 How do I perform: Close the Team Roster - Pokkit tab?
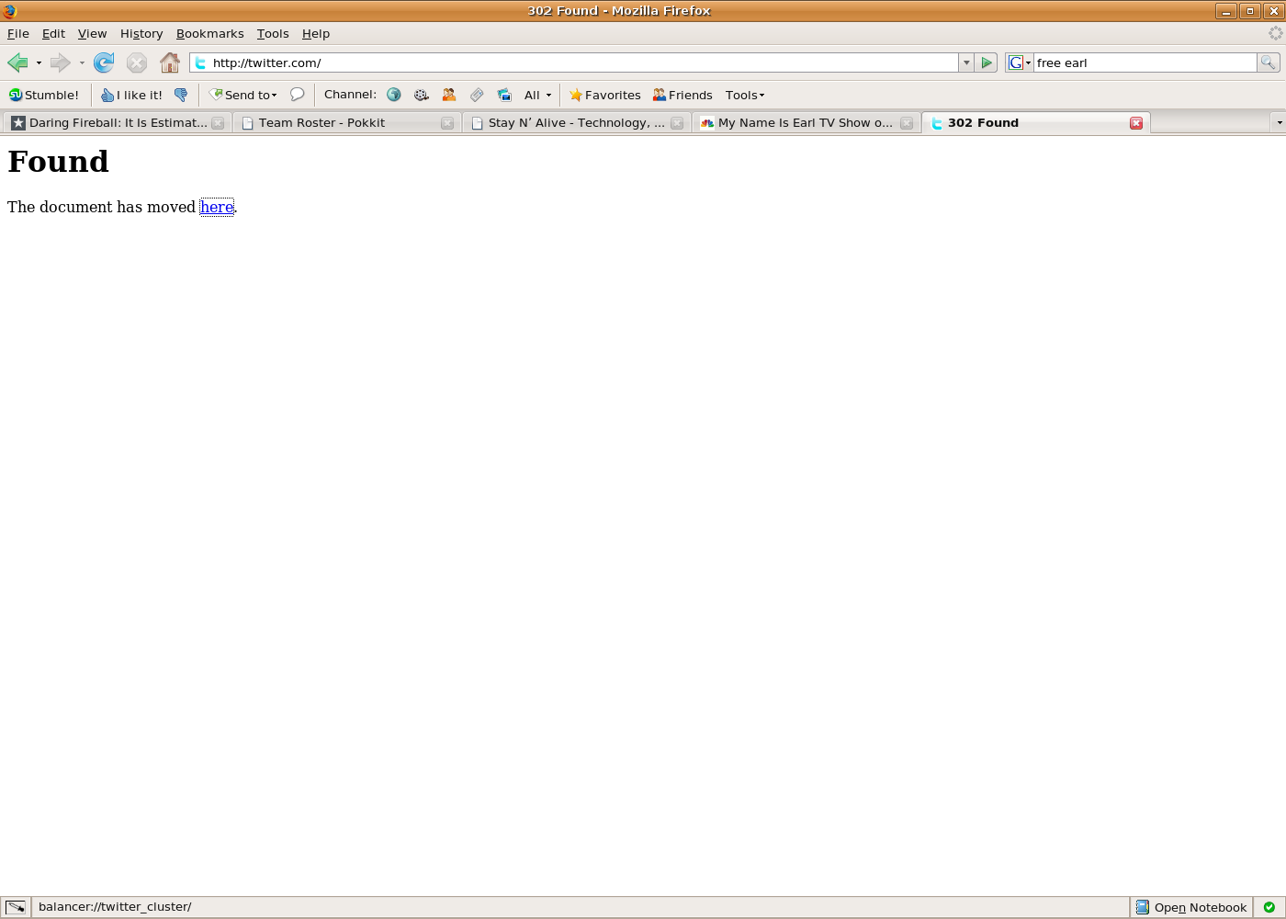click(x=447, y=123)
